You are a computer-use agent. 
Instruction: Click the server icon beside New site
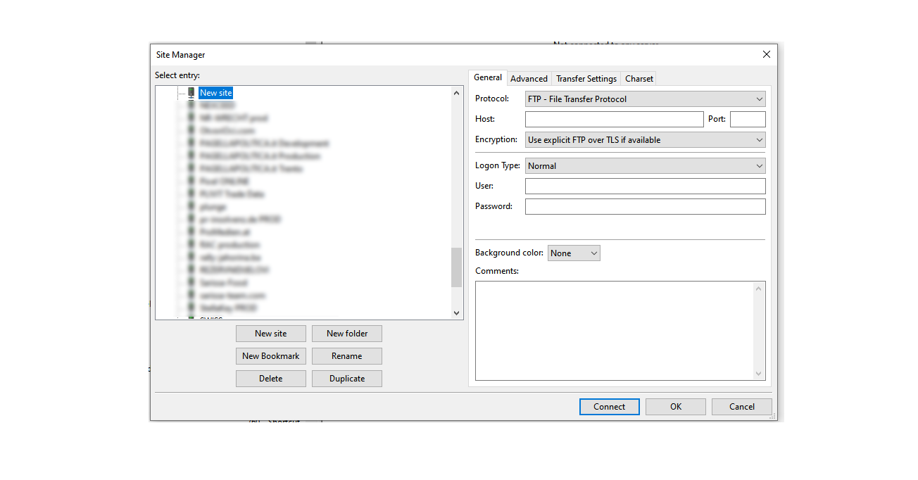click(191, 92)
